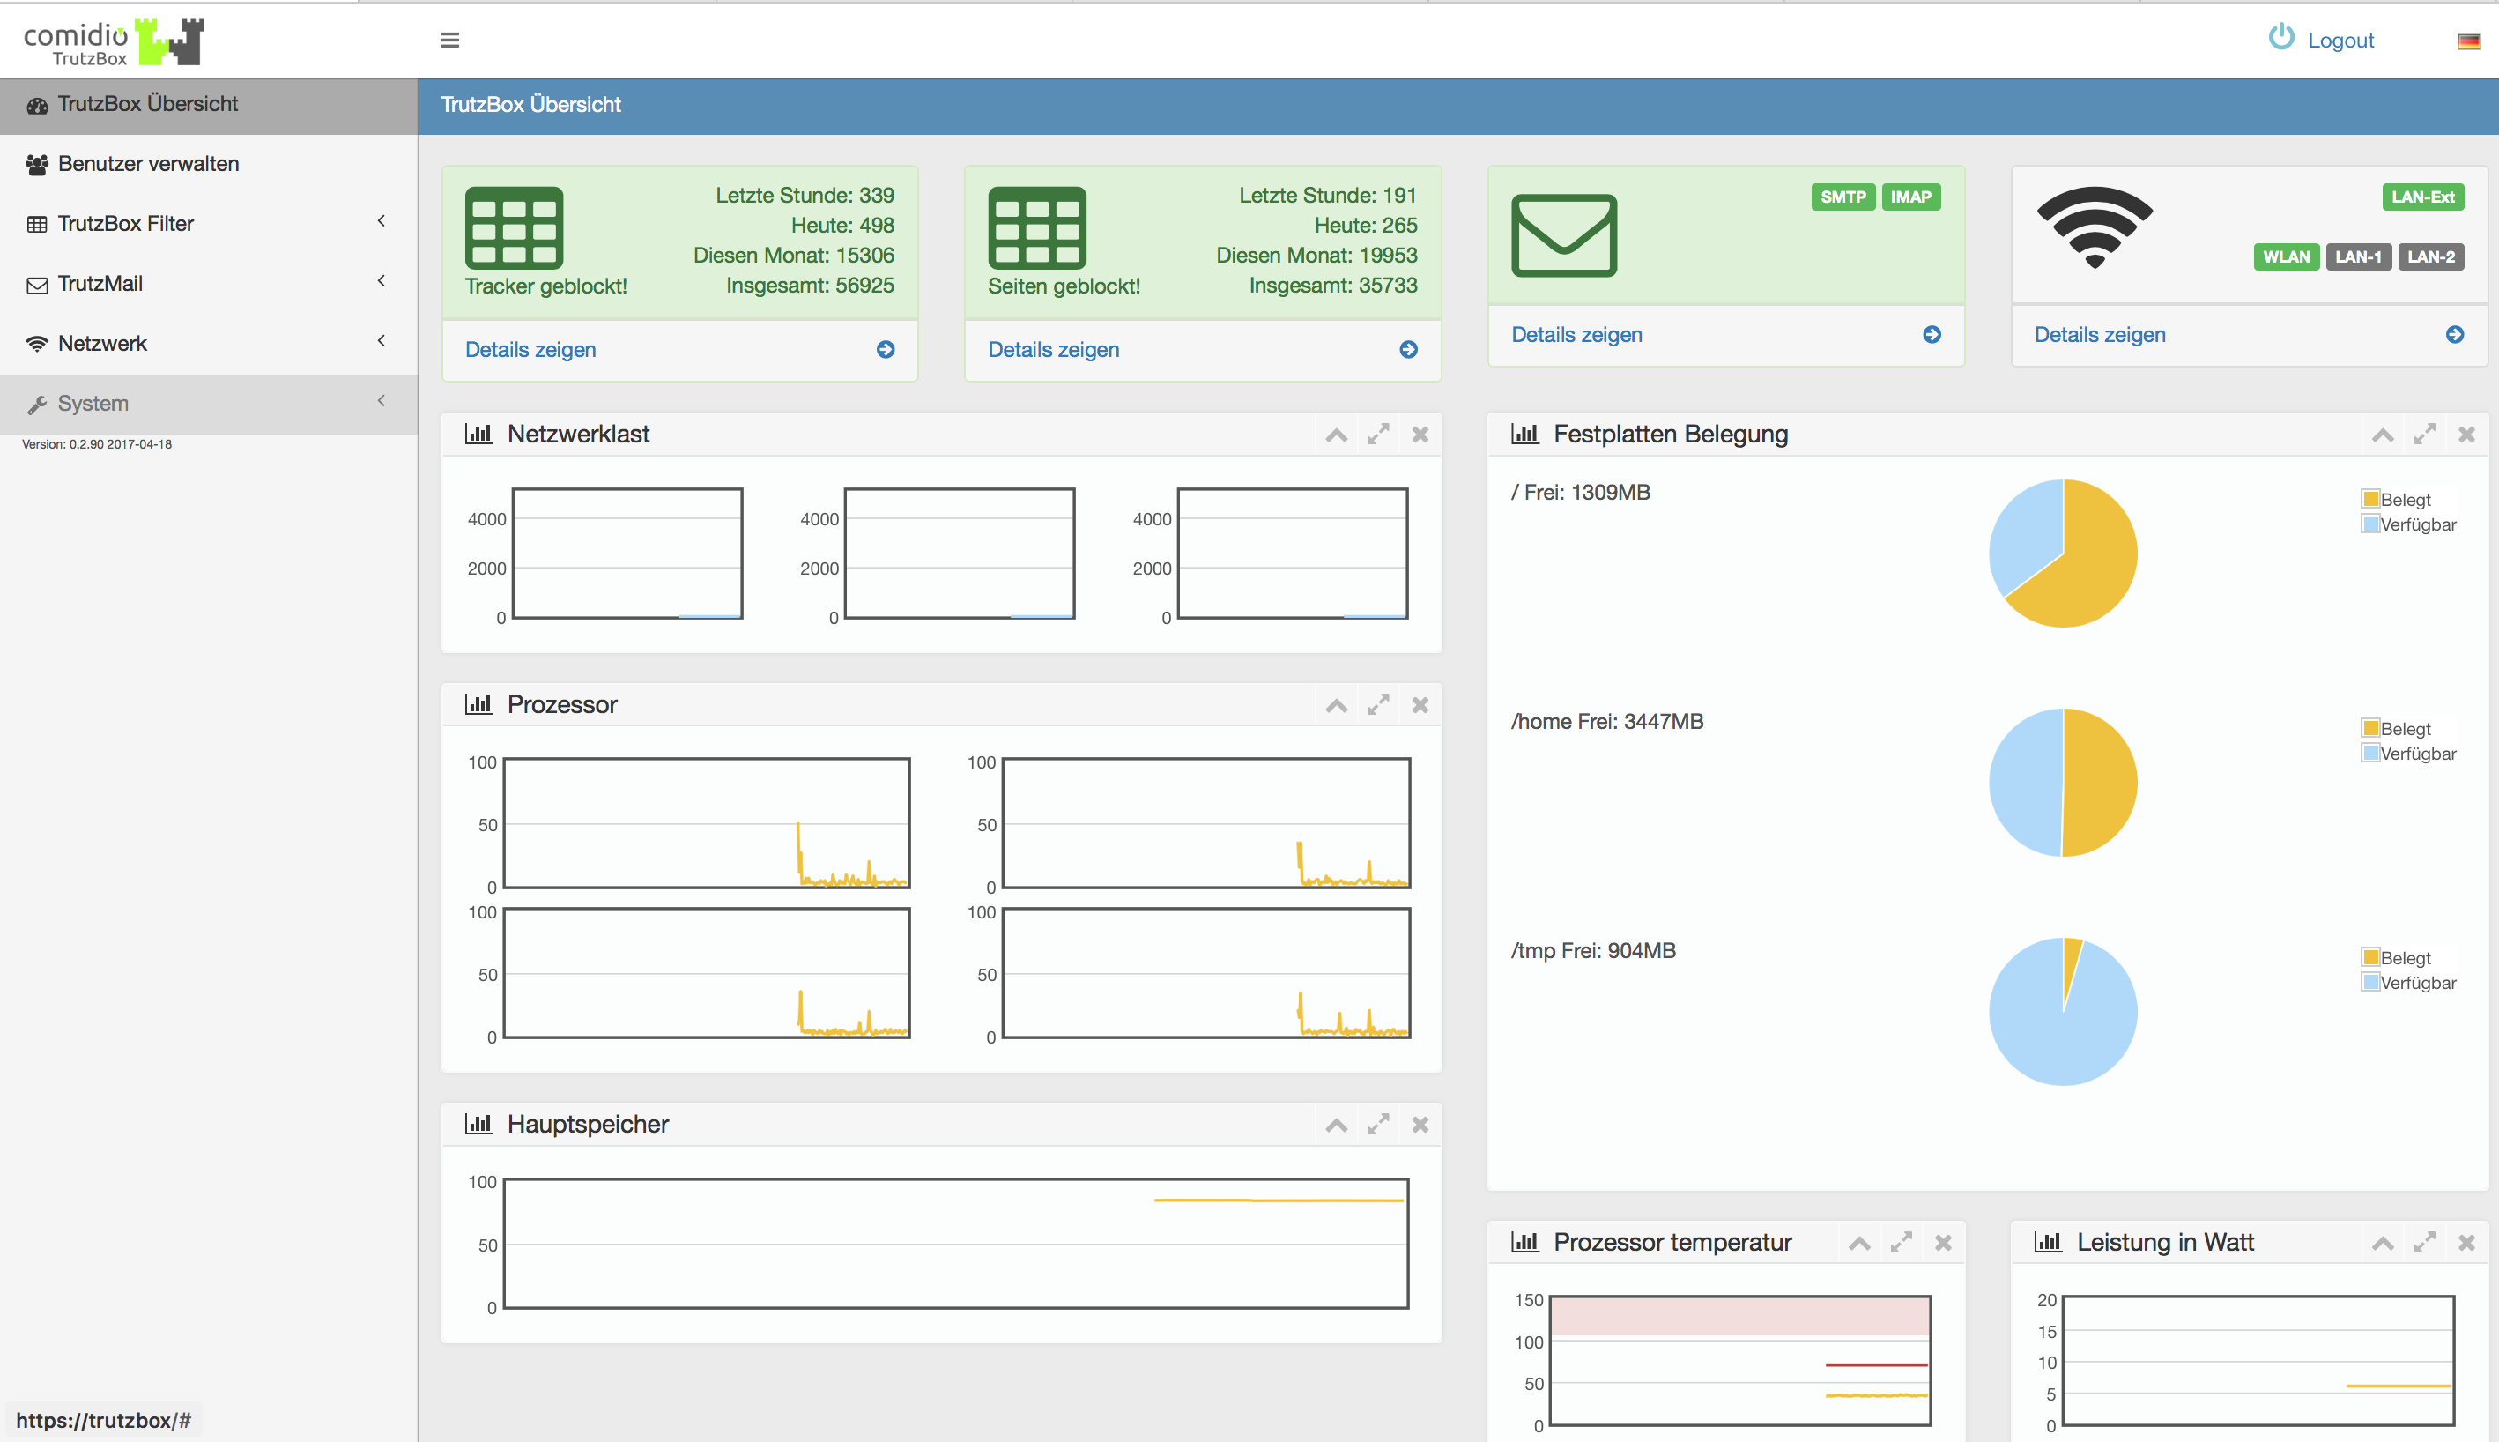Expand the TrutzBox Filter submenu chevron
Viewport: 2499px width, 1442px height.
382,221
